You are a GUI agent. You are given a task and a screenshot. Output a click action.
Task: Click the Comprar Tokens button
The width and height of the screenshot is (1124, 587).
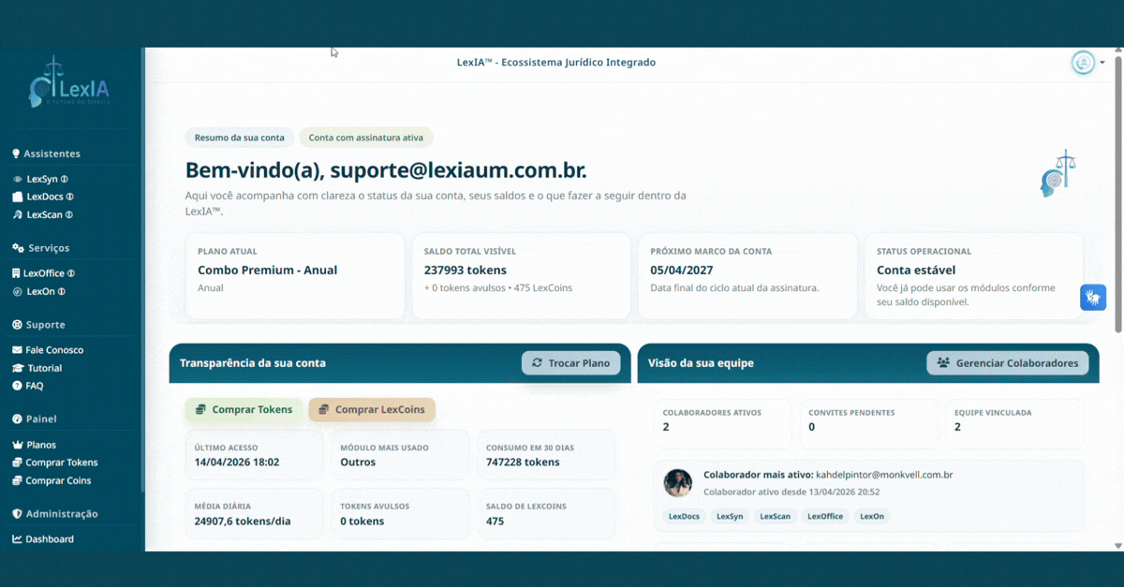(x=244, y=409)
